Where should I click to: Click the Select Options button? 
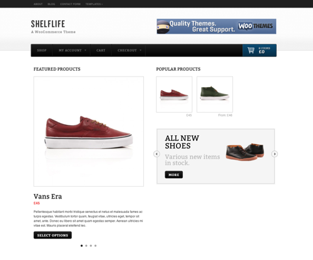pyautogui.click(x=53, y=235)
